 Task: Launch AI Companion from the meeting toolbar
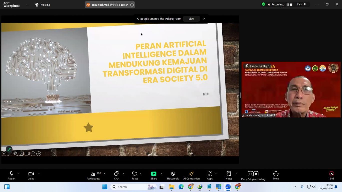[191, 175]
